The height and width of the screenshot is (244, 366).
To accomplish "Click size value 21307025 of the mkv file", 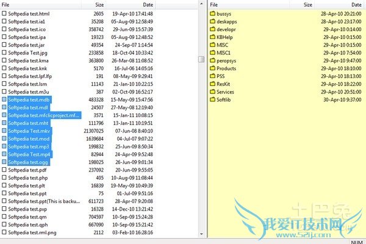I will tap(93, 131).
